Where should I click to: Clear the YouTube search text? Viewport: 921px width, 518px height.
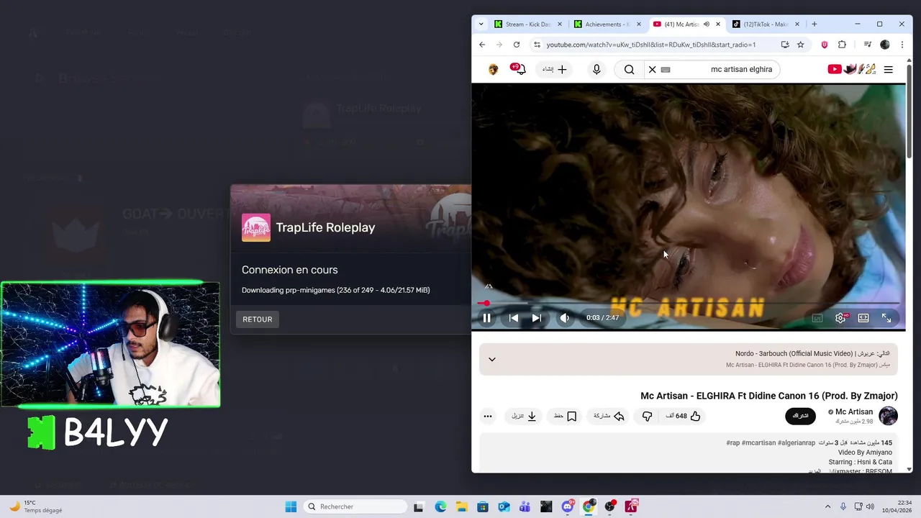[x=652, y=70]
